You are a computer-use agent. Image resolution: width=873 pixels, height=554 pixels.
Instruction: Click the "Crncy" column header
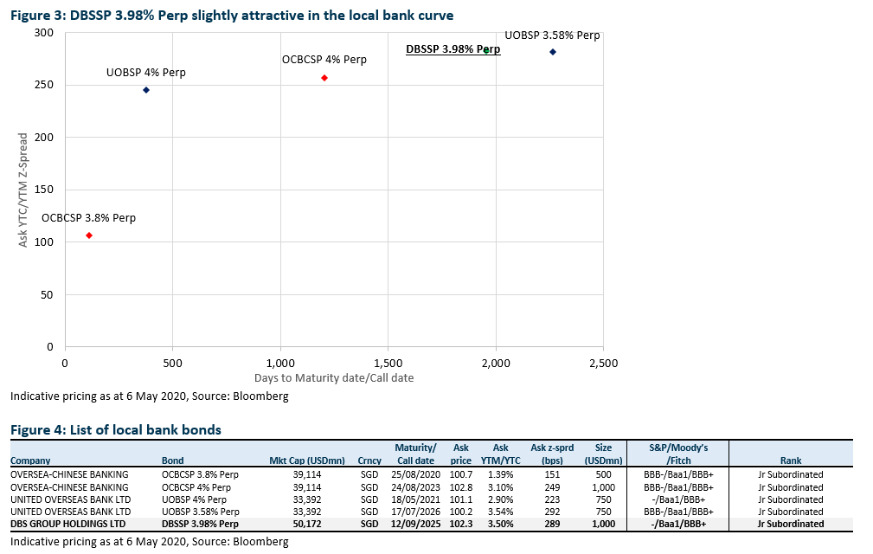(369, 461)
